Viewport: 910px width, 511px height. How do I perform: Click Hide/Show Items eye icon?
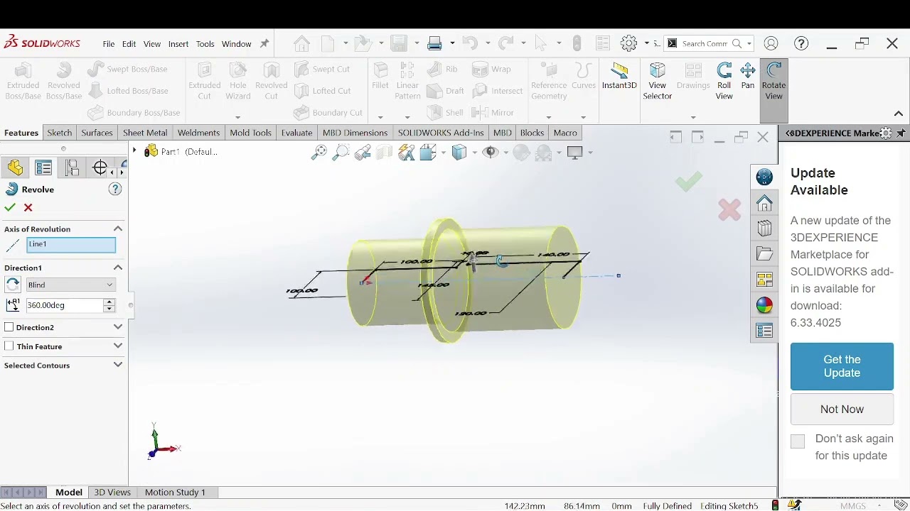coord(491,152)
